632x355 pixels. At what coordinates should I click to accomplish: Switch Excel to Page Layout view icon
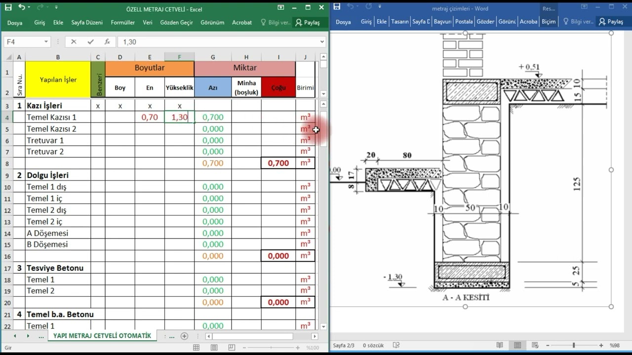[x=214, y=348]
